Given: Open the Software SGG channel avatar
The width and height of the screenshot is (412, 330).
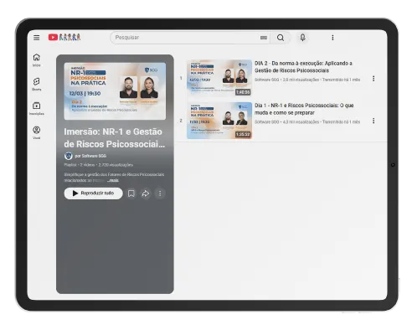Looking at the screenshot, I should point(69,156).
